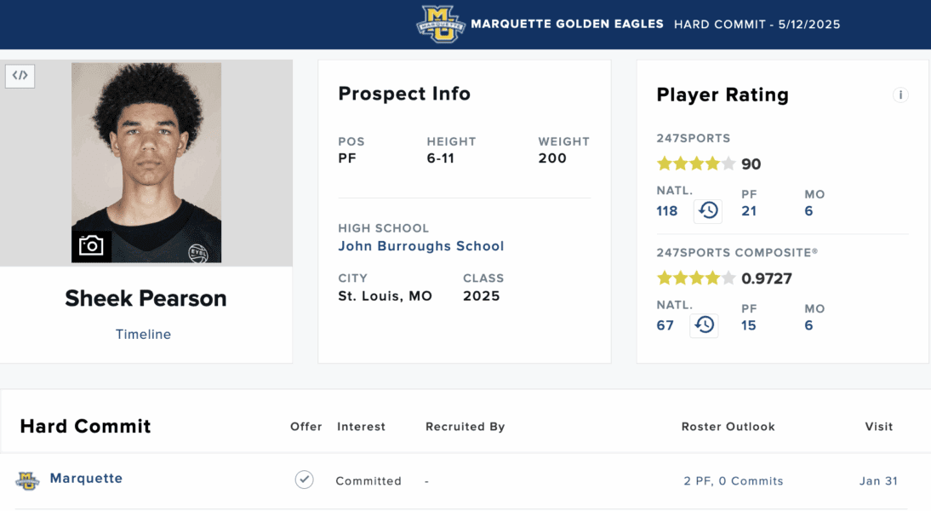This screenshot has width=931, height=511.
Task: Open 247Sports national ranking history icon
Action: pyautogui.click(x=708, y=211)
